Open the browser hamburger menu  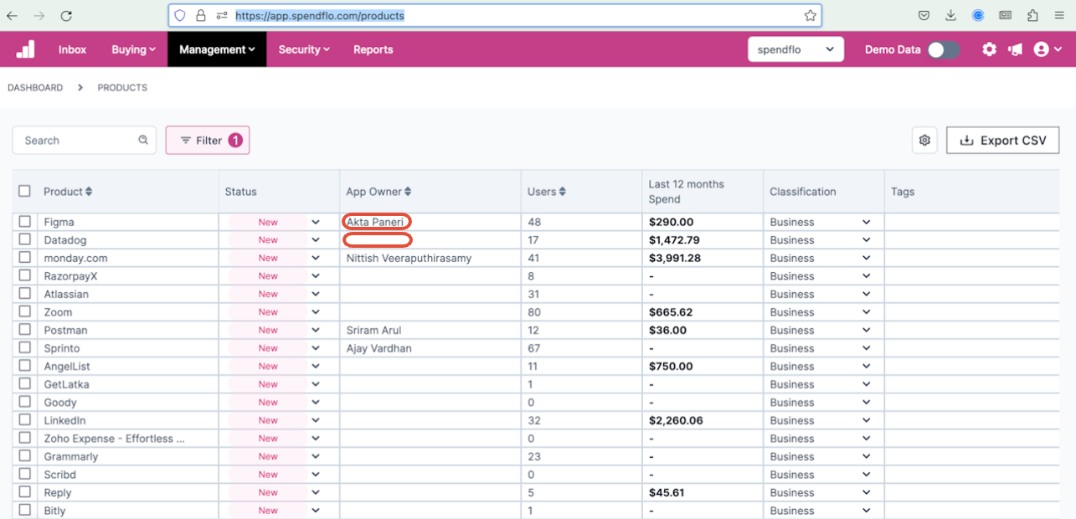point(1059,15)
